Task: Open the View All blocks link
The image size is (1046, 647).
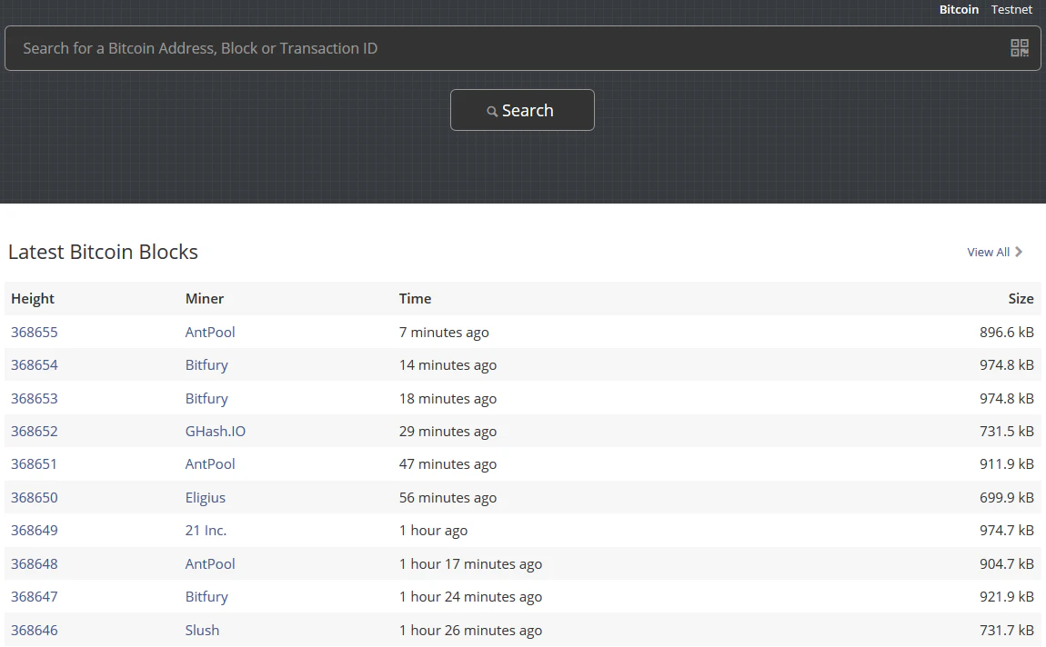Action: pos(995,252)
